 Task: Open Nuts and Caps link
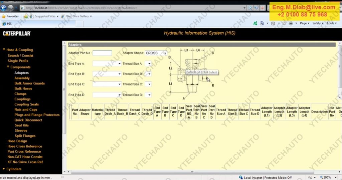26,109
